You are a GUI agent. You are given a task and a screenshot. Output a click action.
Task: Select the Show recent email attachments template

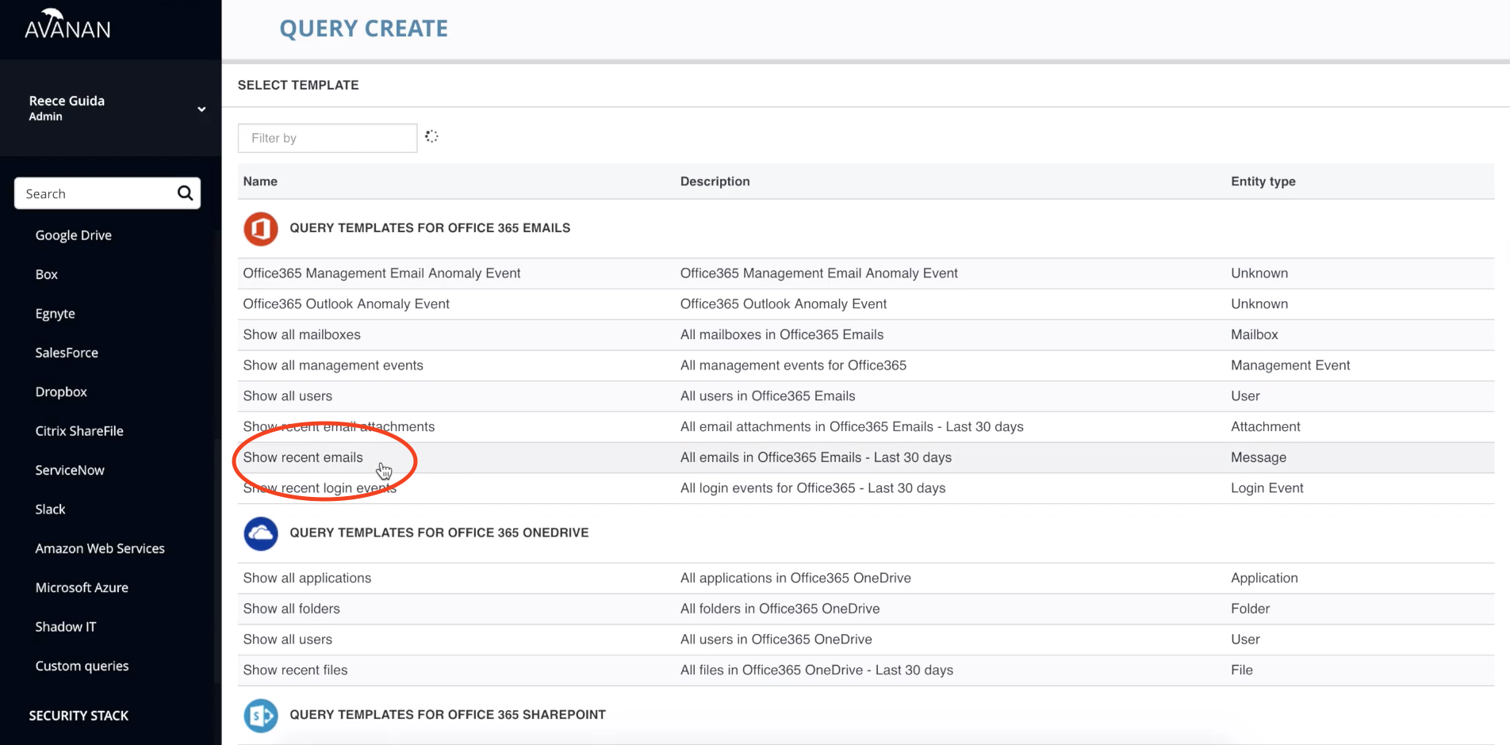pos(339,427)
